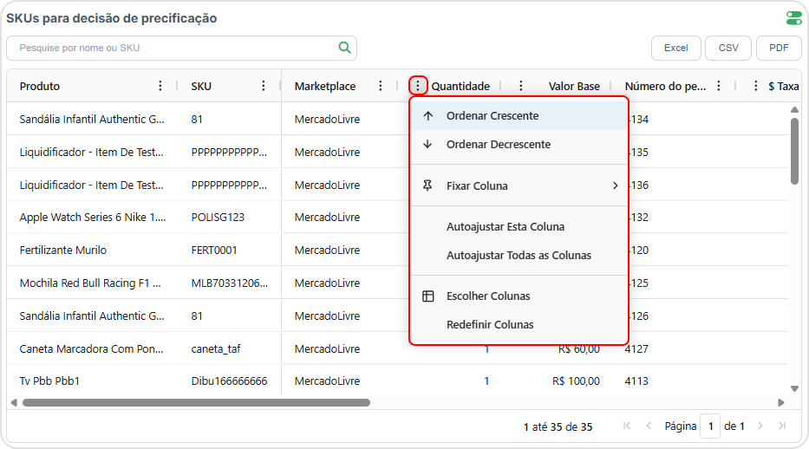
Task: Export table with the Excel button
Action: click(675, 48)
